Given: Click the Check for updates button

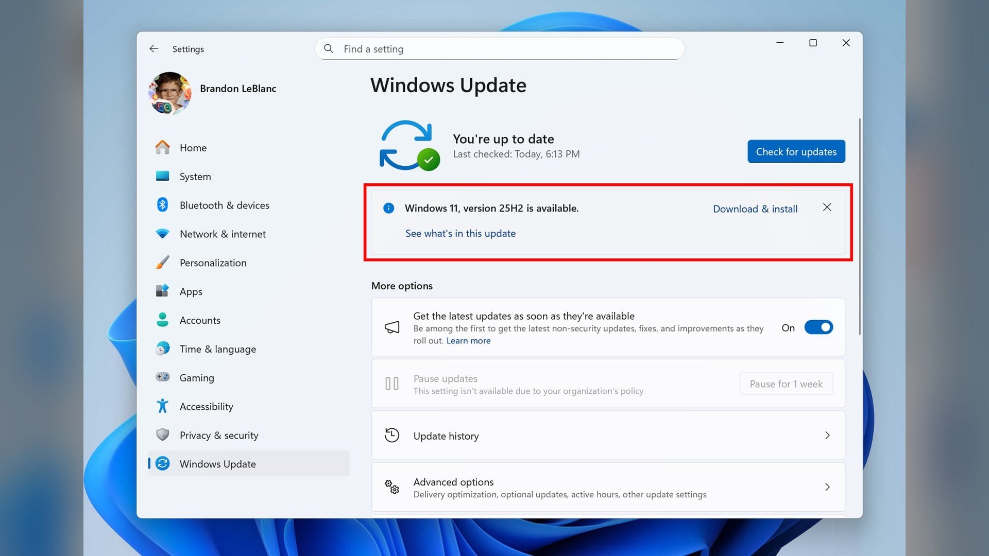Looking at the screenshot, I should point(796,151).
